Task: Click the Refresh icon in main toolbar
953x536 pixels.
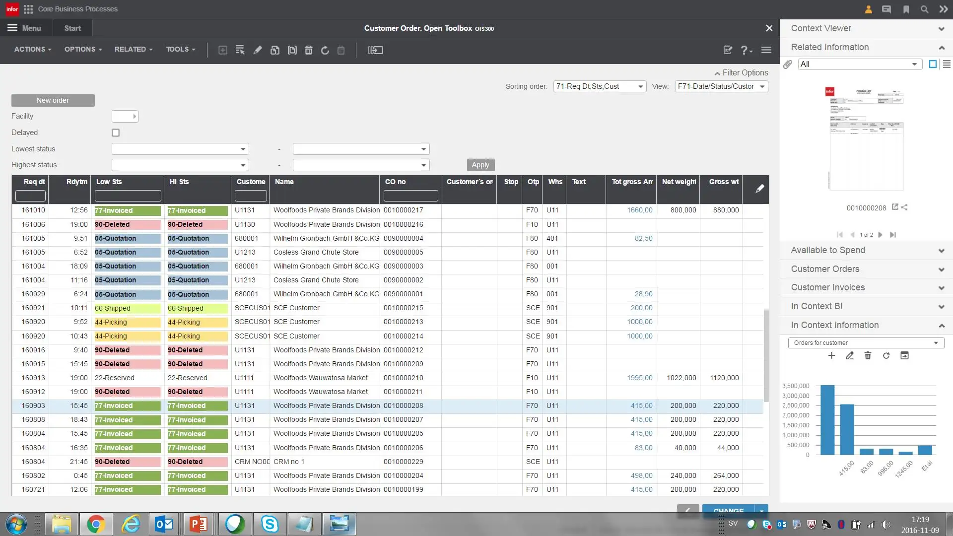Action: click(325, 50)
